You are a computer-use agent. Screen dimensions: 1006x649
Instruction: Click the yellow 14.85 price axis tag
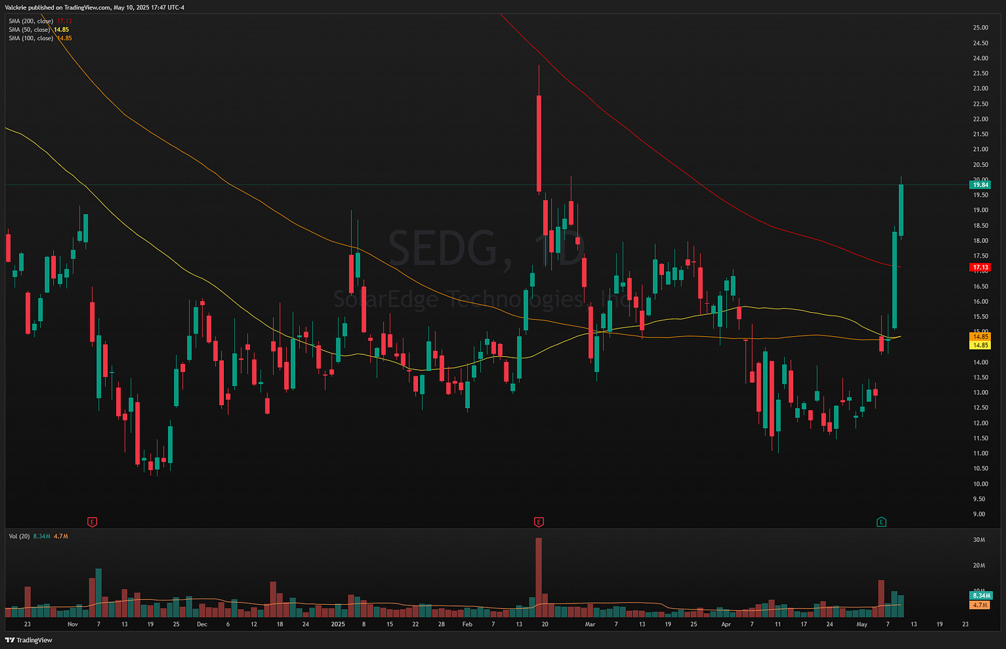click(980, 345)
